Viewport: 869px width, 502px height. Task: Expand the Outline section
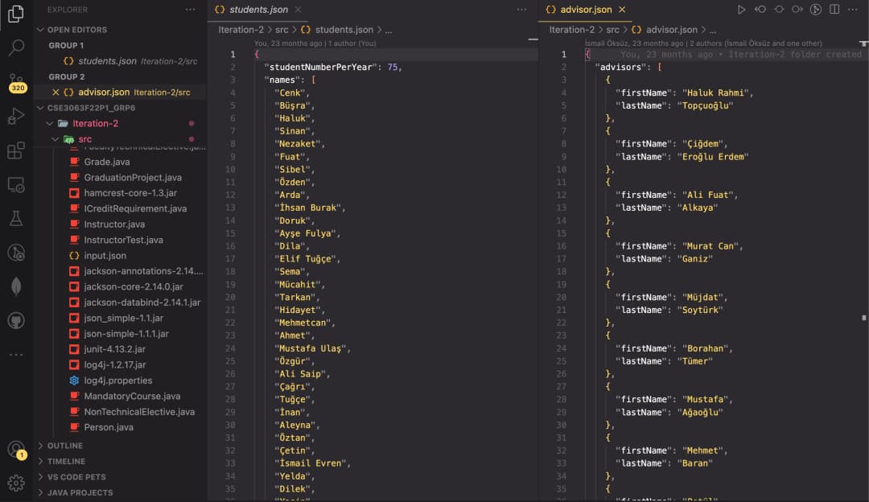click(x=64, y=445)
